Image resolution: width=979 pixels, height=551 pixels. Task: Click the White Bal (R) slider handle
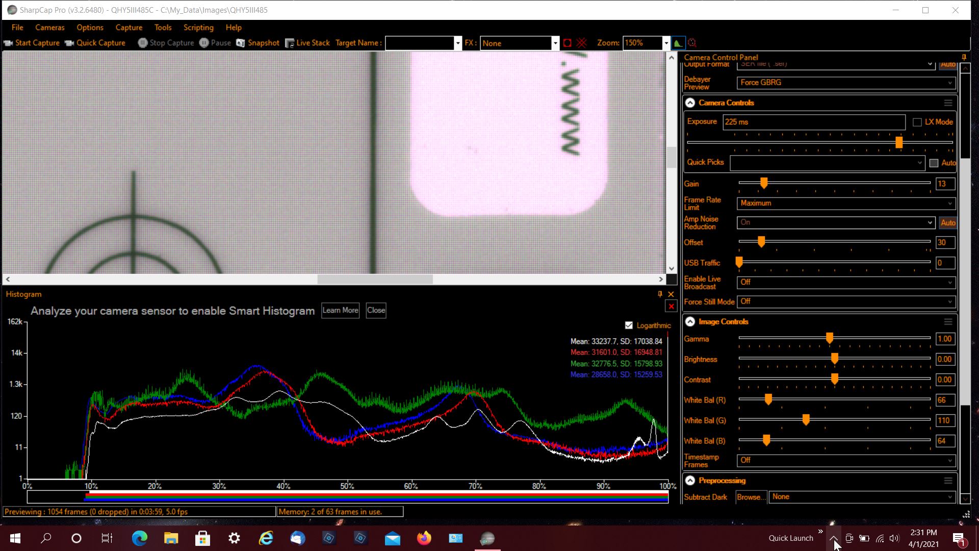(x=768, y=399)
